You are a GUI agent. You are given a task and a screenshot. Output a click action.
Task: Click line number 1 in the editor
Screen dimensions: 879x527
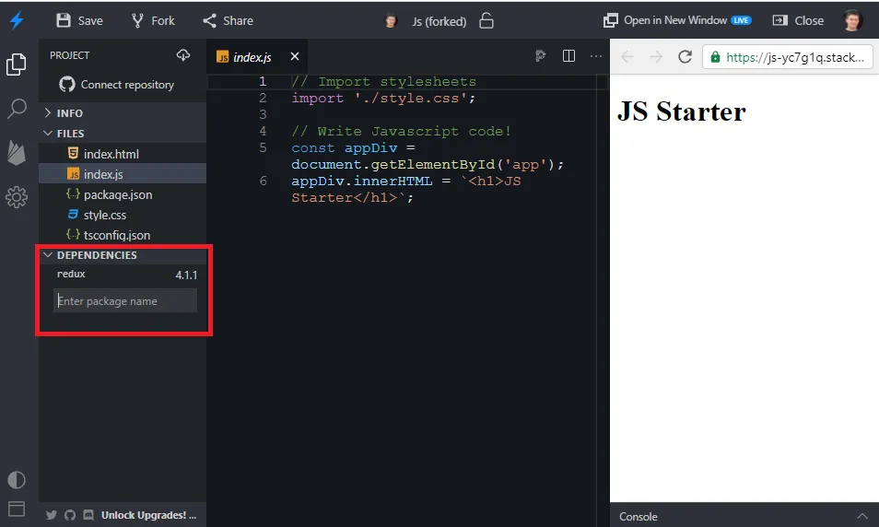point(263,81)
